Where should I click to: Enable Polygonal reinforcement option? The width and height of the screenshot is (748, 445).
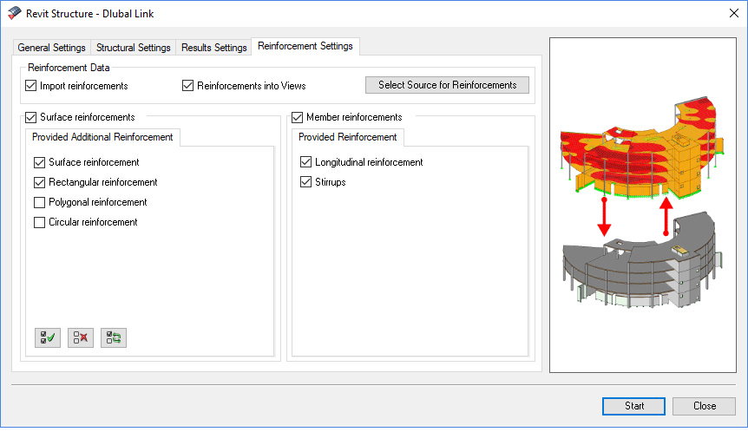[40, 202]
